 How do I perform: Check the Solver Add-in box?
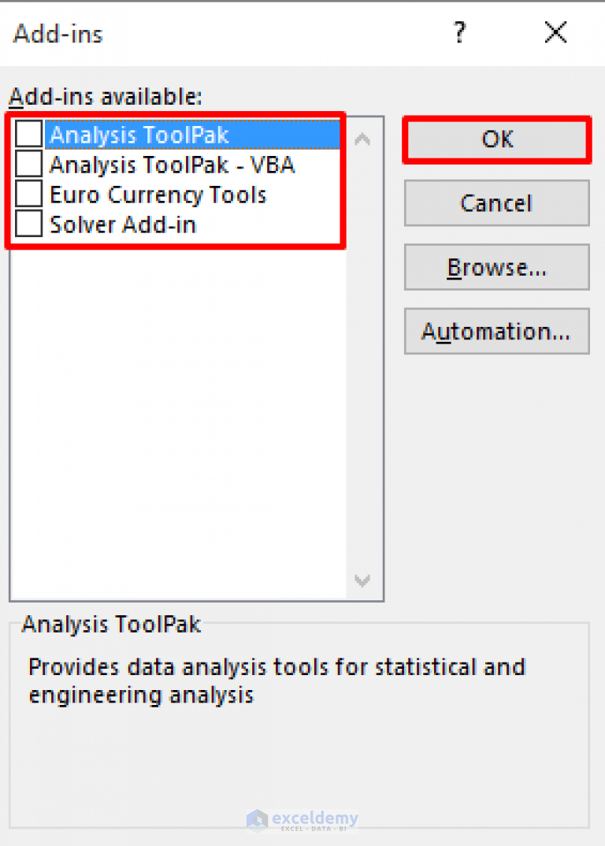tap(28, 224)
